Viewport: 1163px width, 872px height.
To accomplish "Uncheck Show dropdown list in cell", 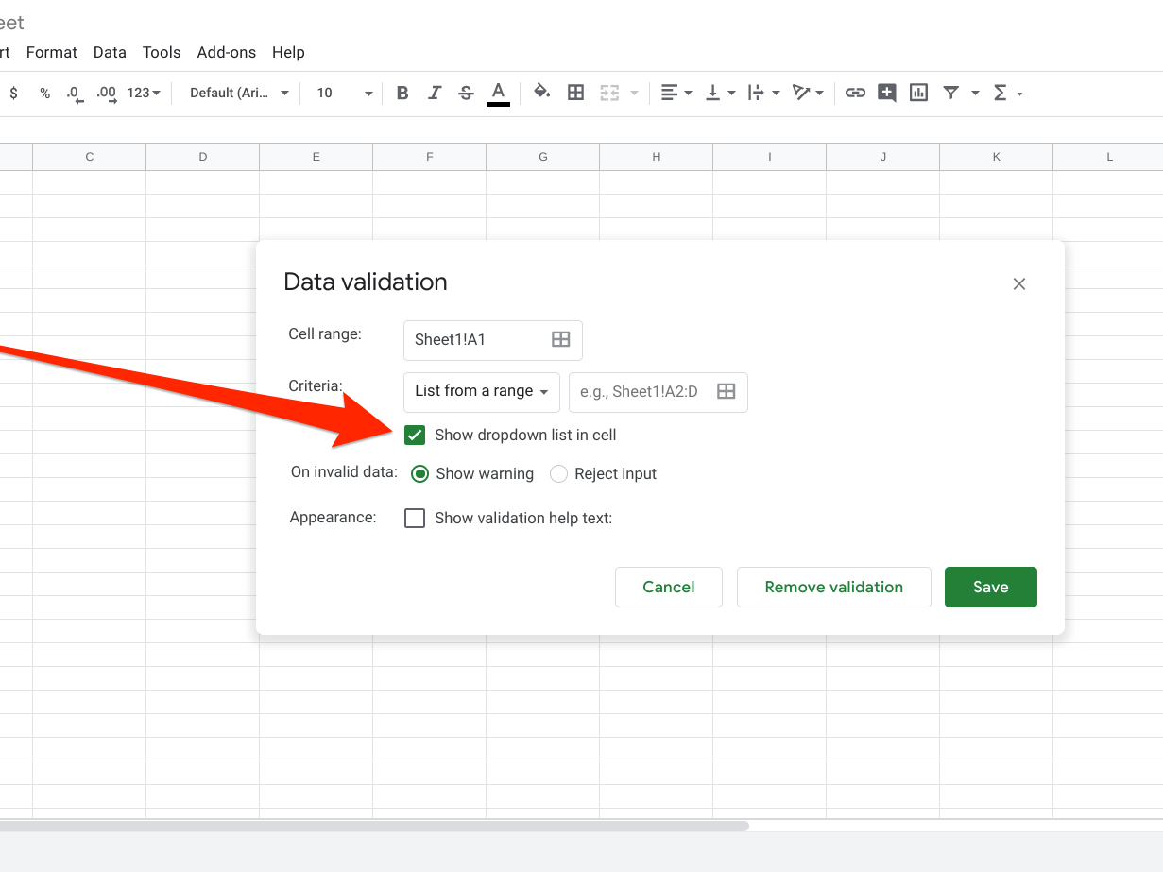I will (x=415, y=435).
